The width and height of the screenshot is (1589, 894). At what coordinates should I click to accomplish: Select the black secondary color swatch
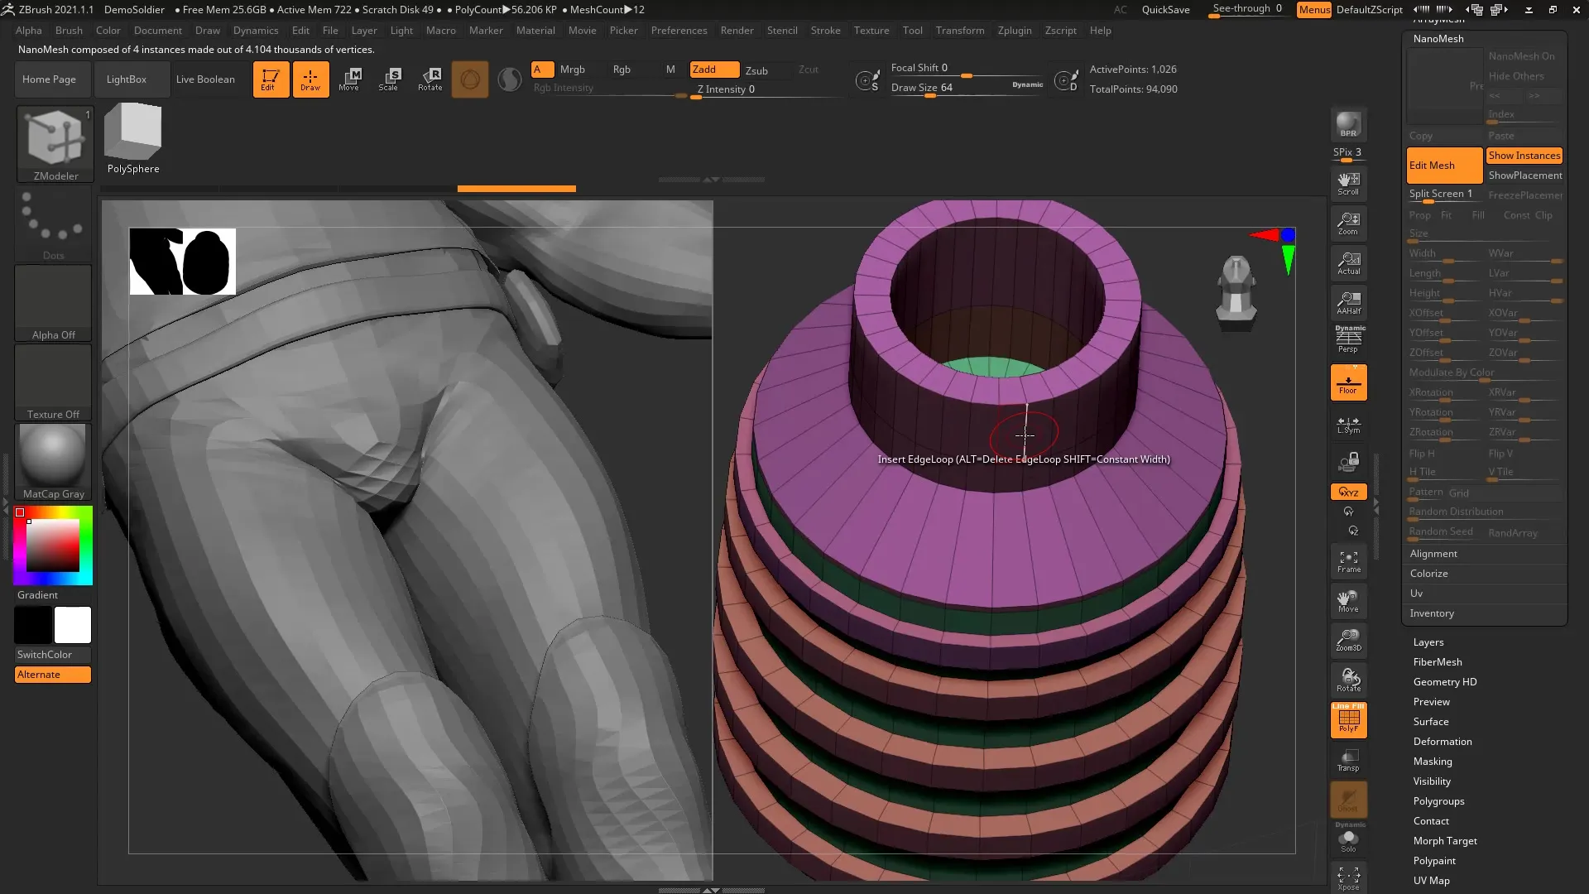(33, 625)
